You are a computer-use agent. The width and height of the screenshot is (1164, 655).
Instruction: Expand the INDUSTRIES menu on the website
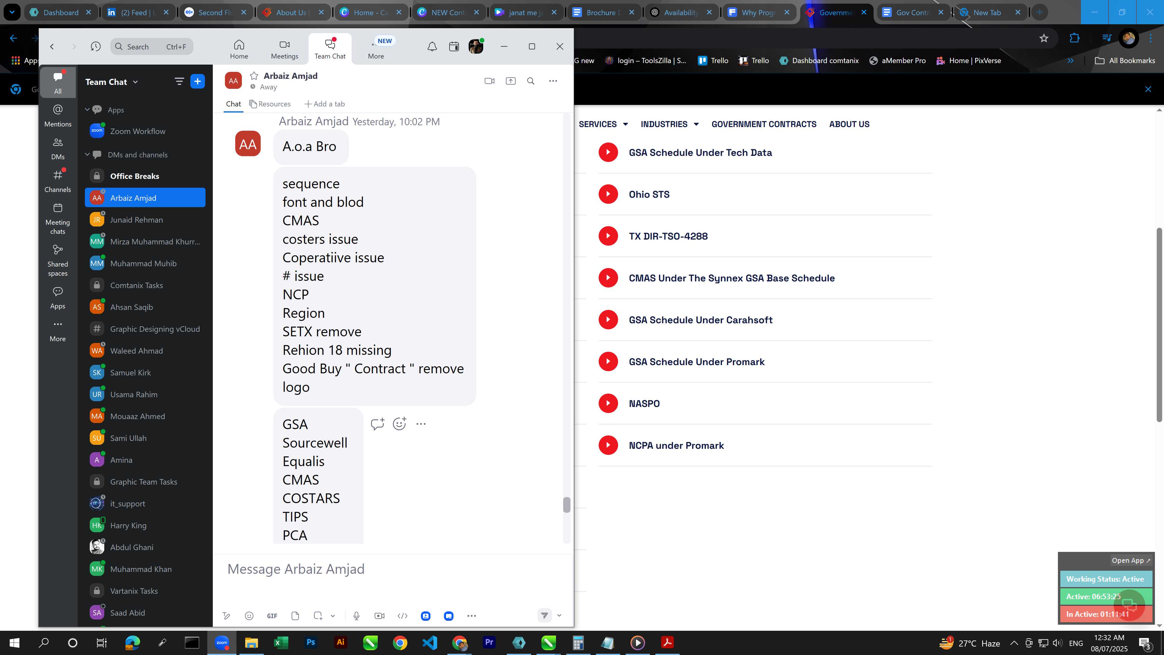click(670, 124)
